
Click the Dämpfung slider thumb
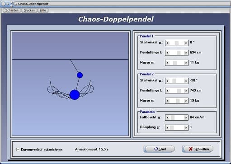(172, 128)
